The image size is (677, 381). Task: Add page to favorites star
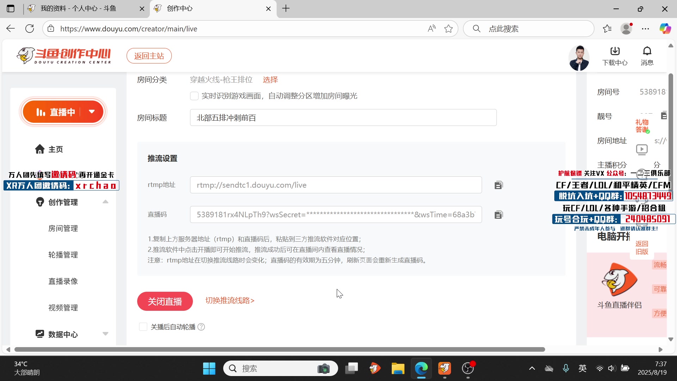(449, 29)
